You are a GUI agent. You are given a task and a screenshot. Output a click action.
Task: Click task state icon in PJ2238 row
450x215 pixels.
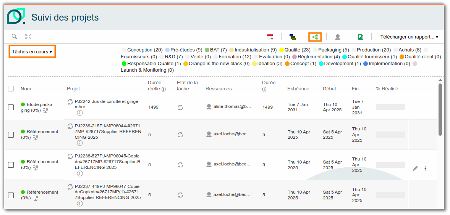(x=180, y=165)
